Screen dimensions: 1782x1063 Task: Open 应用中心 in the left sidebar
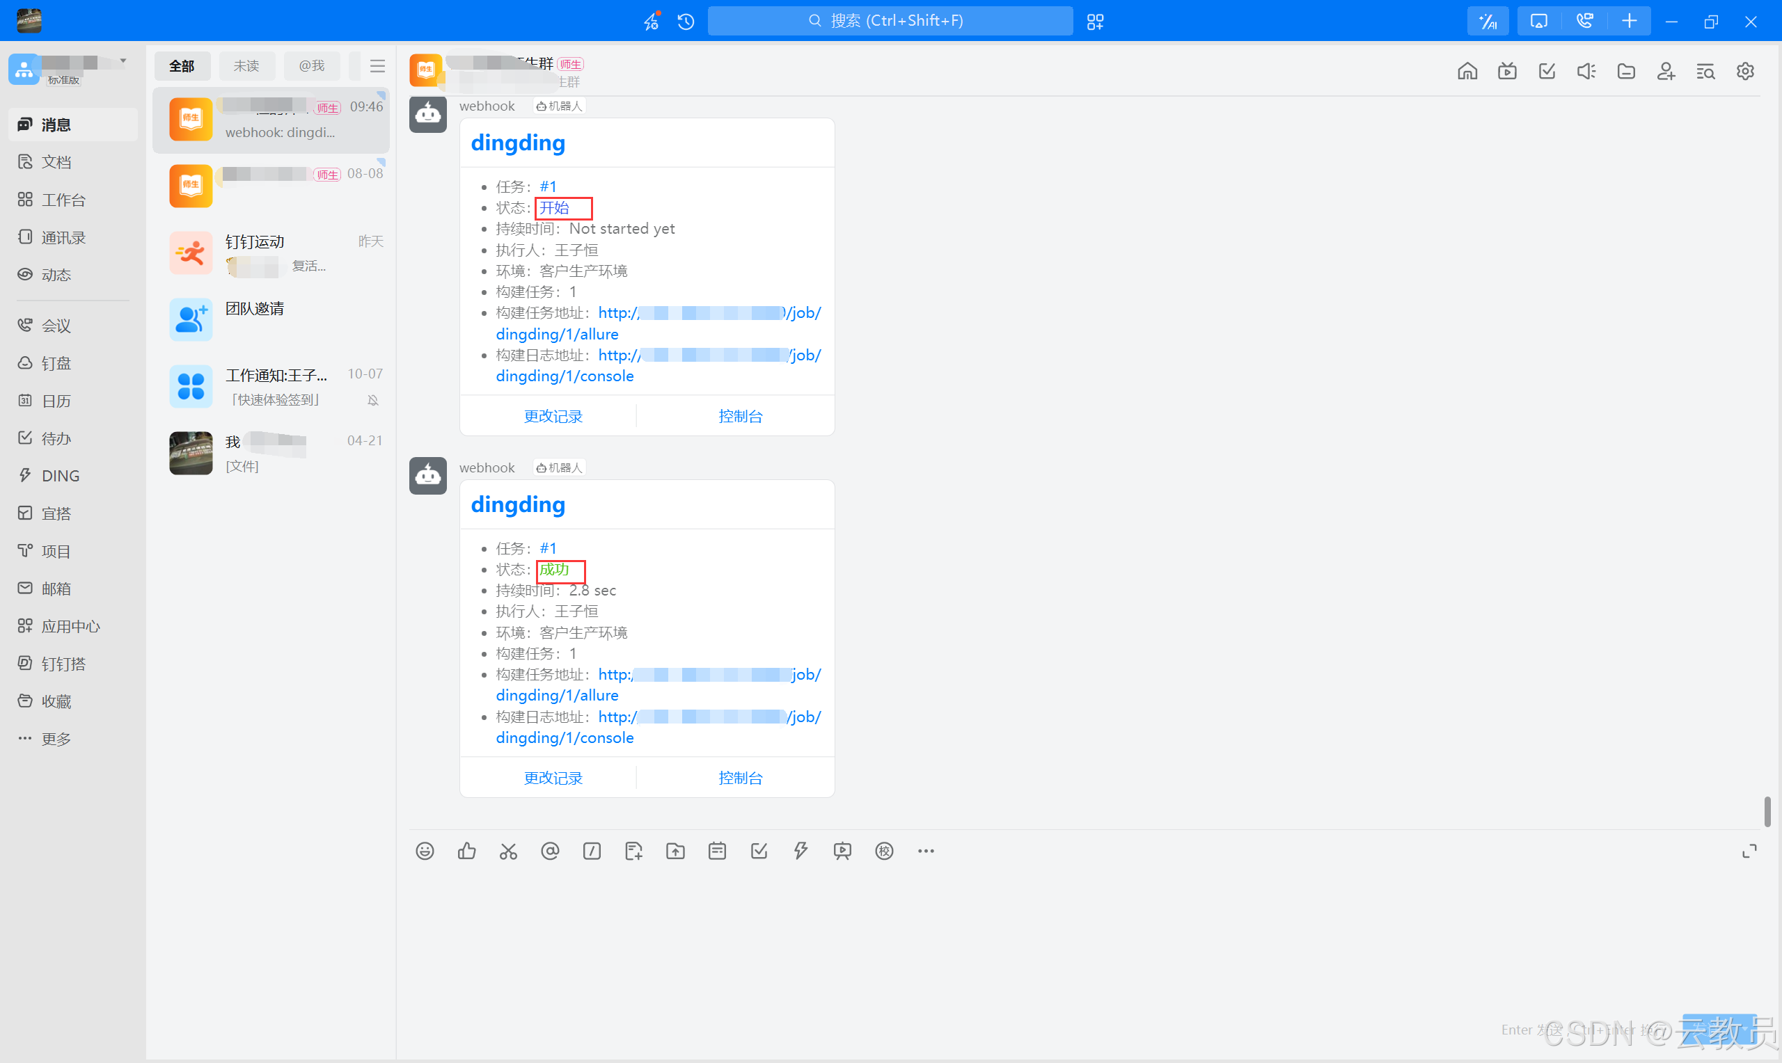[x=73, y=626]
